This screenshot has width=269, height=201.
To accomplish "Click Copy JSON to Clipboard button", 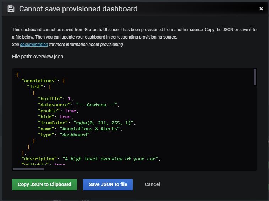I will click(44, 185).
